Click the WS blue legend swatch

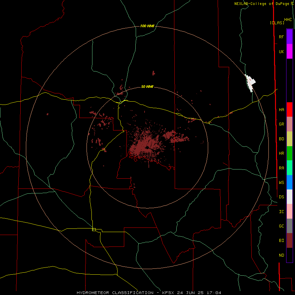[x=289, y=182]
